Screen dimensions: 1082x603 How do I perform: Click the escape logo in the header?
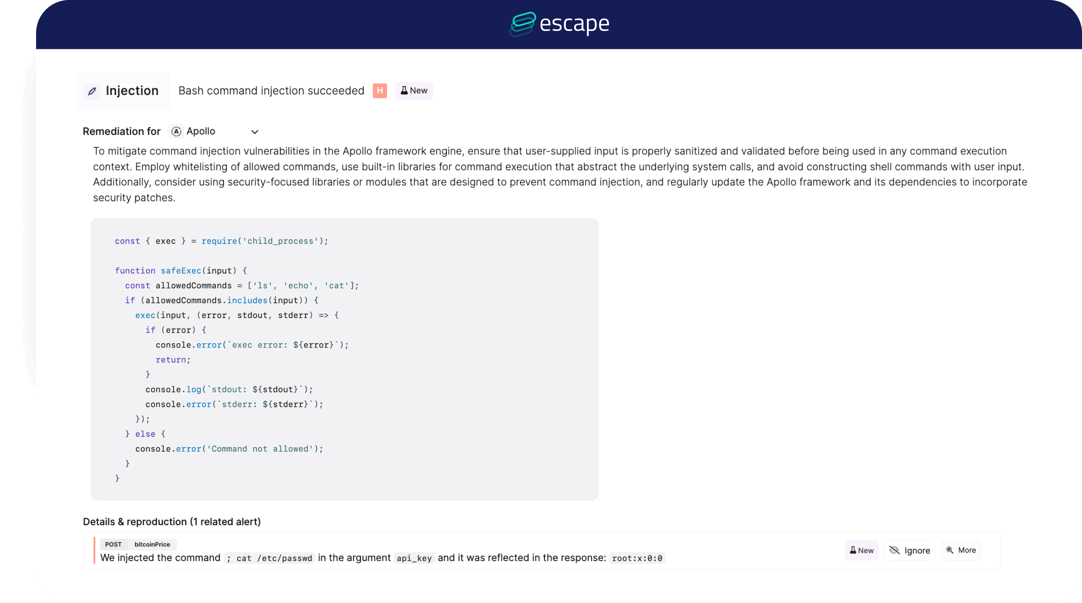[559, 24]
